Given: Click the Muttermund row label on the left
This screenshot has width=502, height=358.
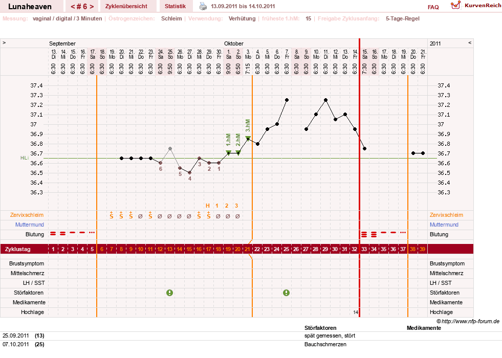Looking at the screenshot, I should pos(30,225).
